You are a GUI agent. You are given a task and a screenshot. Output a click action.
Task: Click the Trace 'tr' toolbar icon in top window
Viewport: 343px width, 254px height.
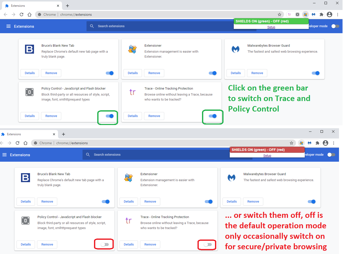click(x=289, y=14)
